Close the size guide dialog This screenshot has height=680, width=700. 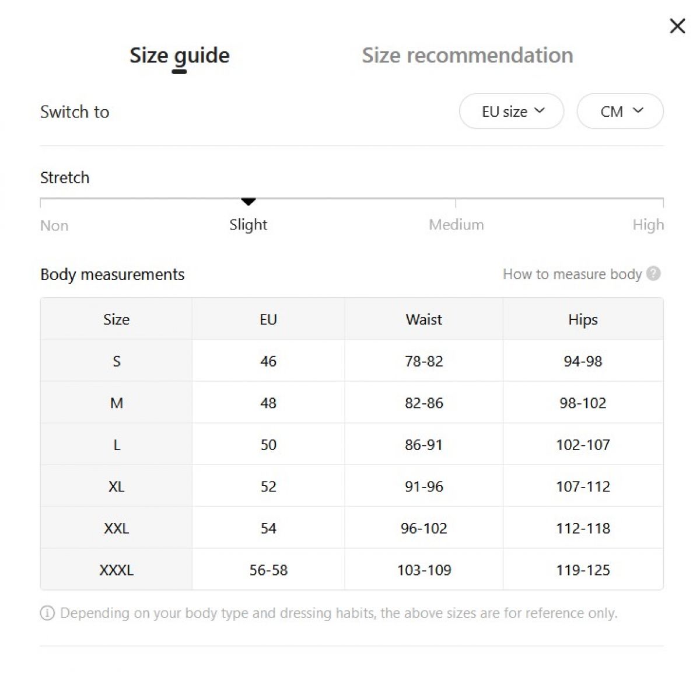[677, 26]
